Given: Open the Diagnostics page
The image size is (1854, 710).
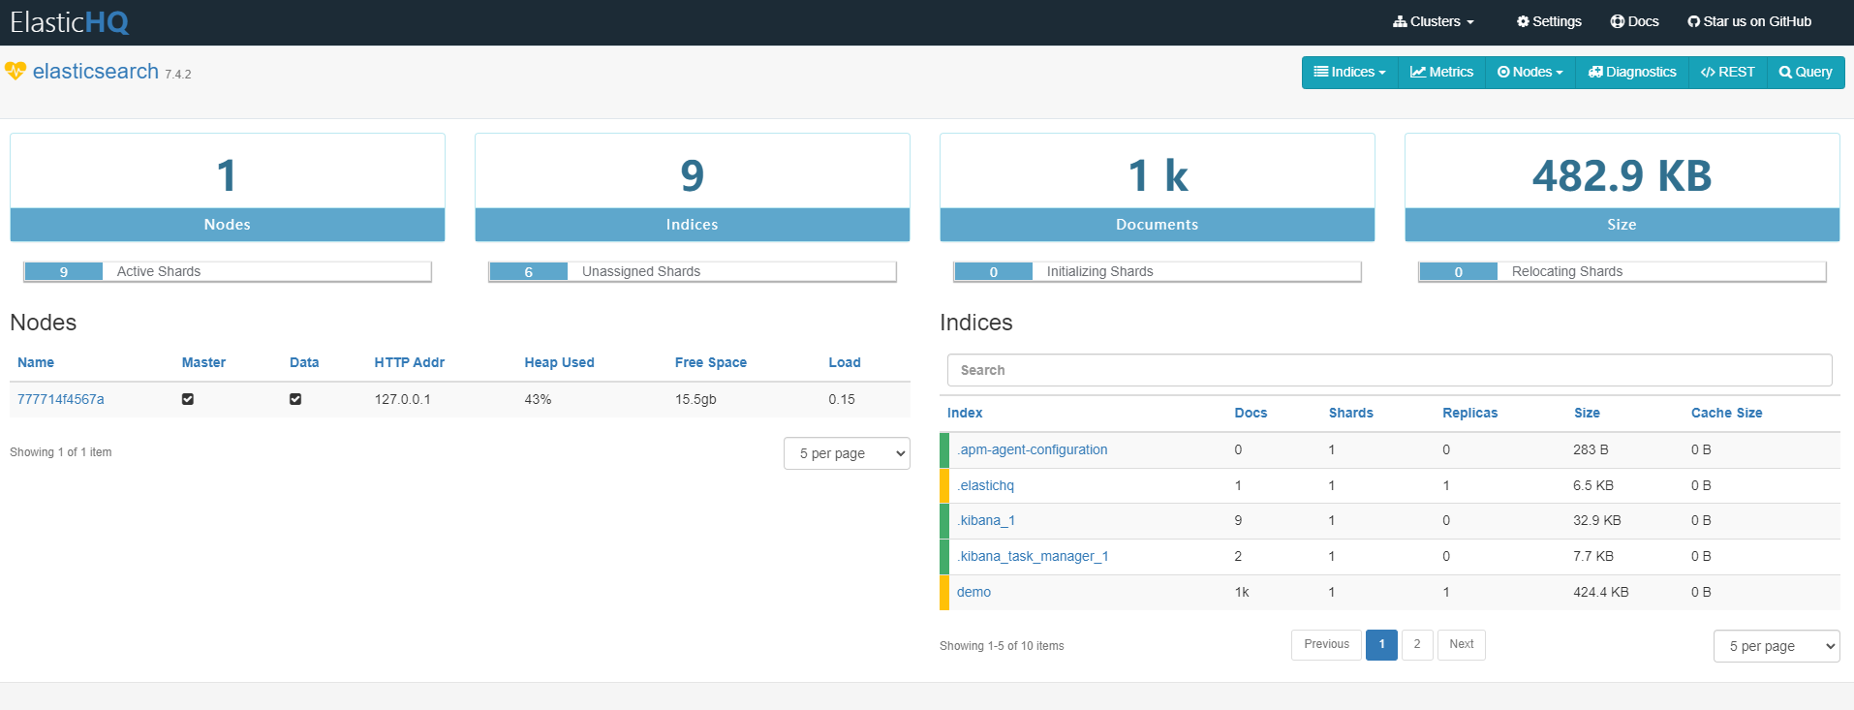Looking at the screenshot, I should tap(1632, 72).
